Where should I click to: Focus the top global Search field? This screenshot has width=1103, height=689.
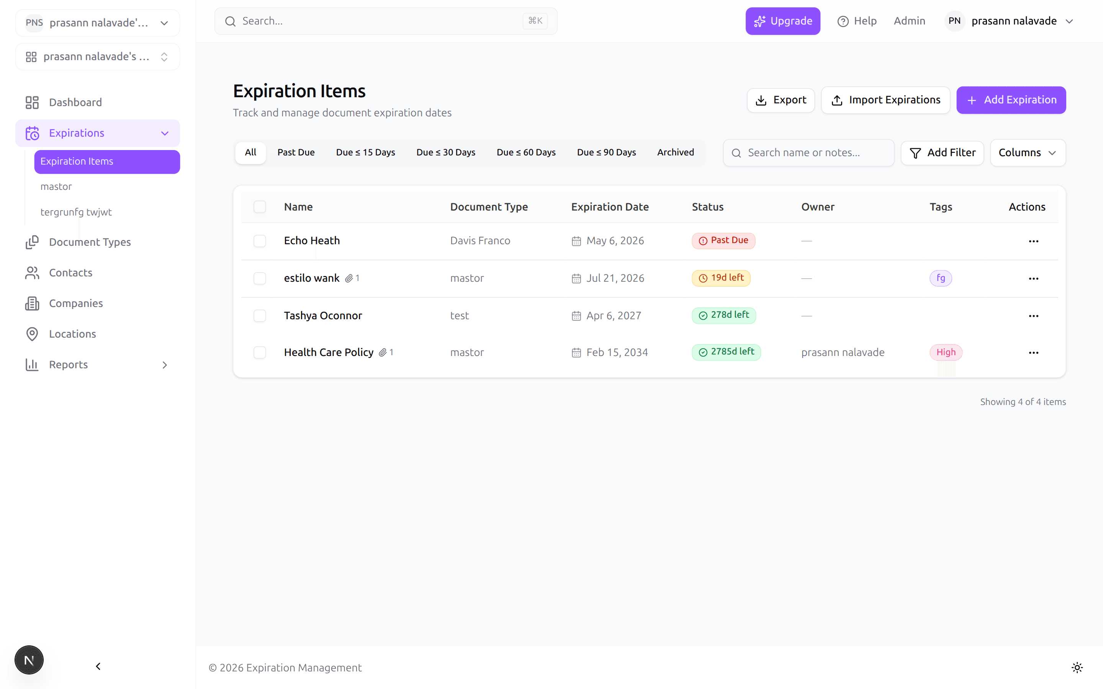[386, 21]
